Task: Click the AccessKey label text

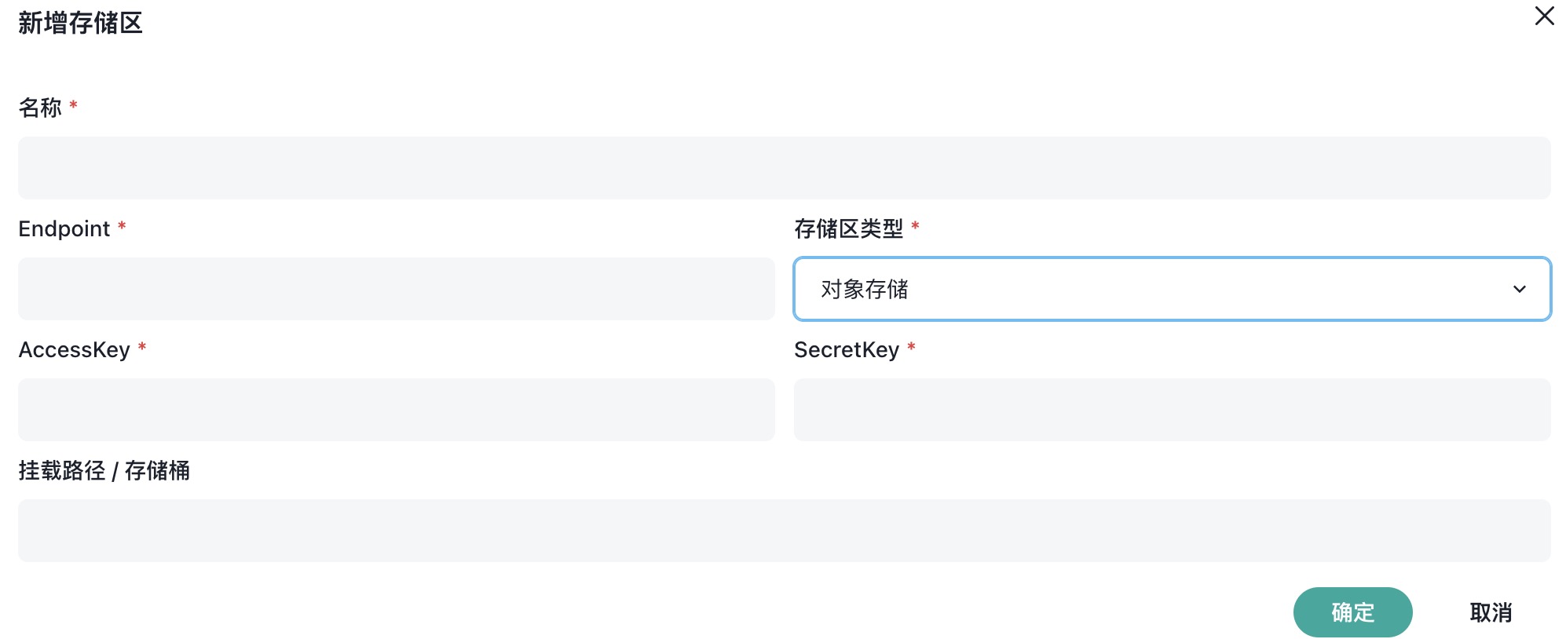Action: click(75, 349)
